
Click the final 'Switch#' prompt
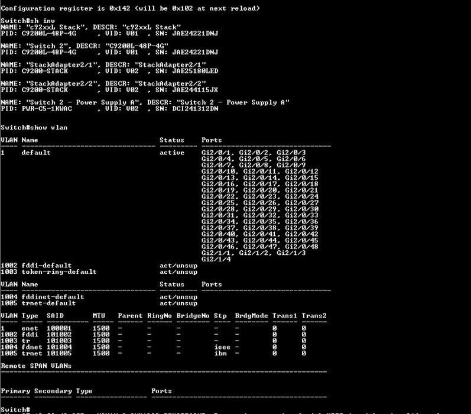(15, 409)
